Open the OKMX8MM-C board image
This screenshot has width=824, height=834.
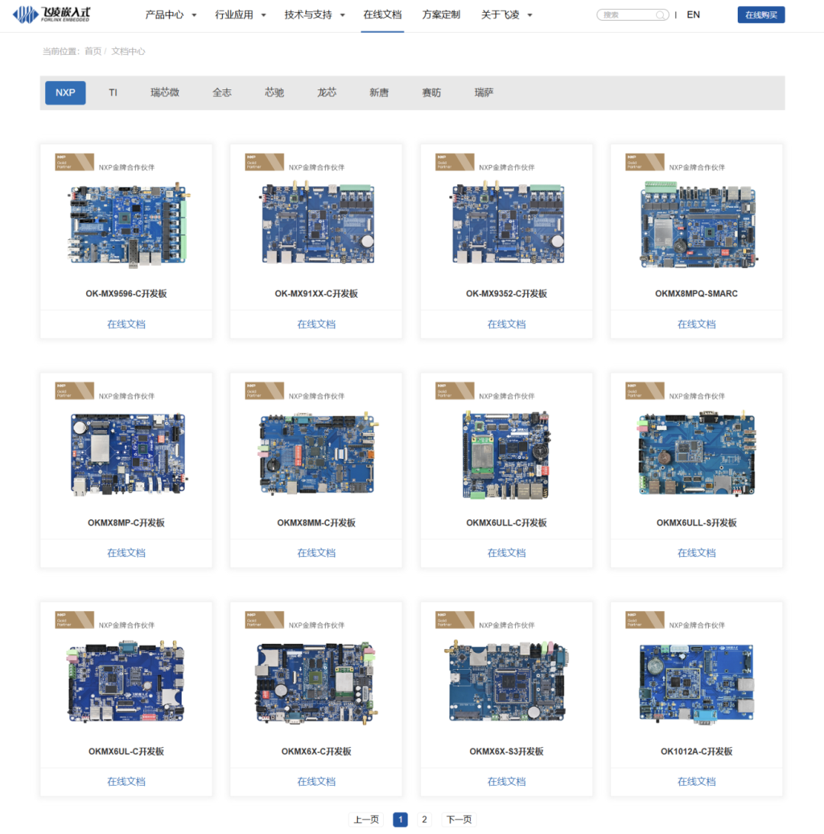coord(317,453)
